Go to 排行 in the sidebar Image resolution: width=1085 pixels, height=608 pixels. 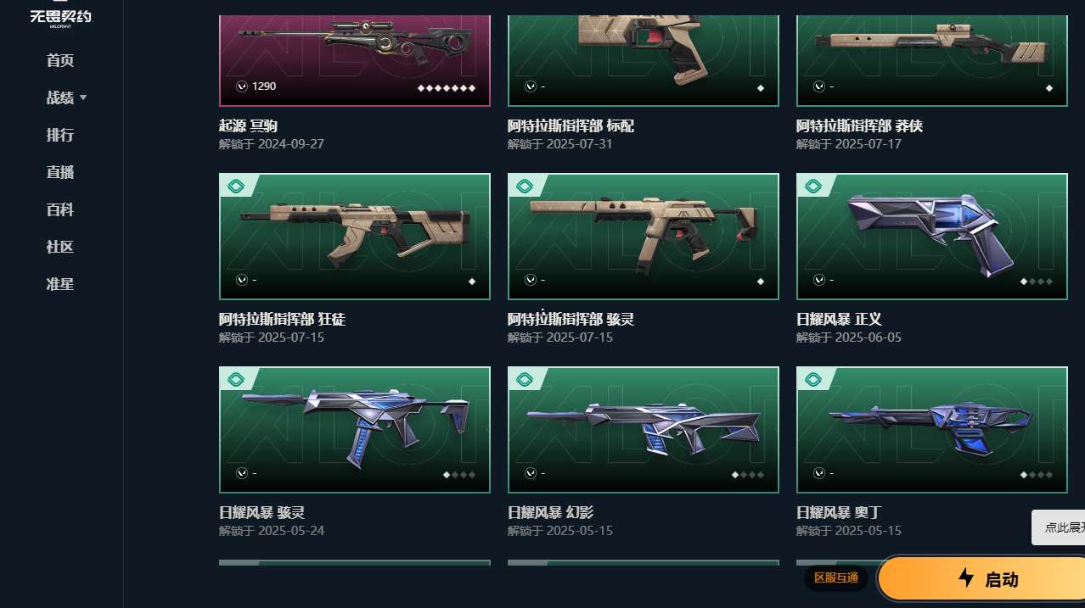coord(60,135)
